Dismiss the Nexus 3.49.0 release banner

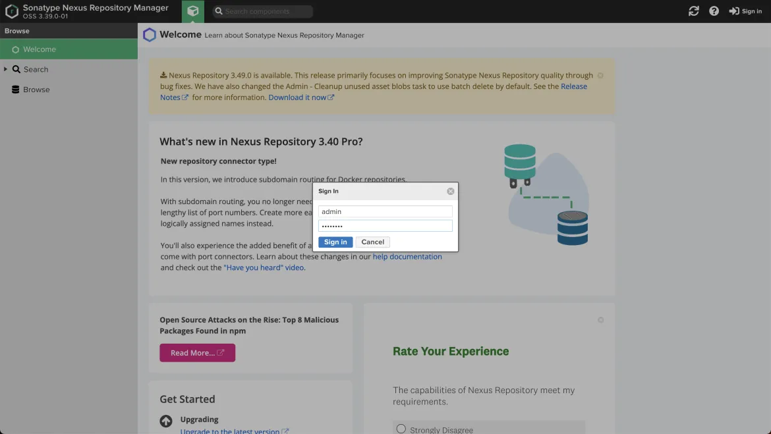600,75
